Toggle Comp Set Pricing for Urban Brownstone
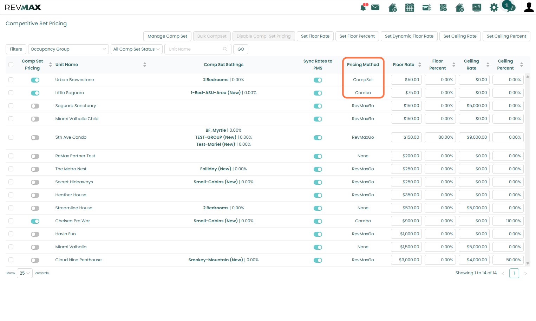 pyautogui.click(x=35, y=80)
